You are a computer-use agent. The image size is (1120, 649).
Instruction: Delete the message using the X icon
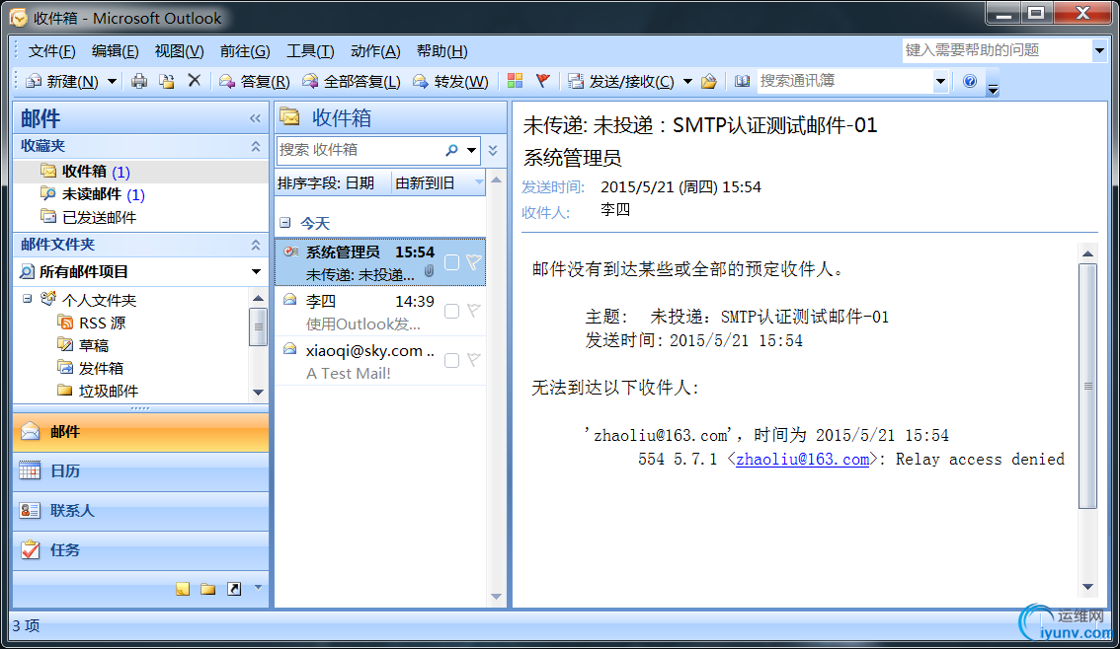(195, 81)
